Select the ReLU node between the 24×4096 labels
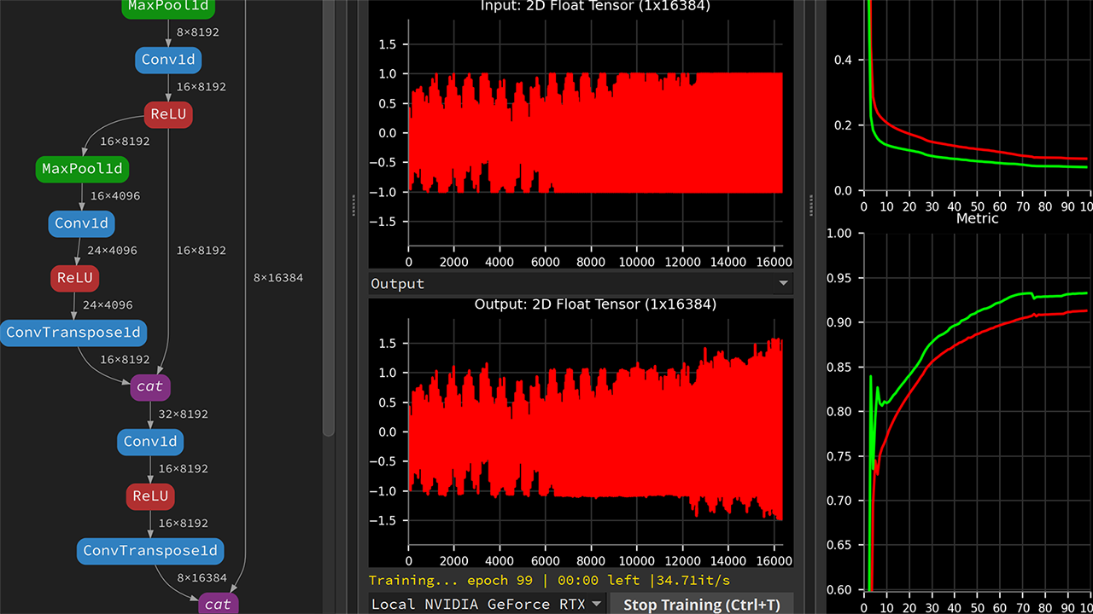1093x614 pixels. point(75,278)
